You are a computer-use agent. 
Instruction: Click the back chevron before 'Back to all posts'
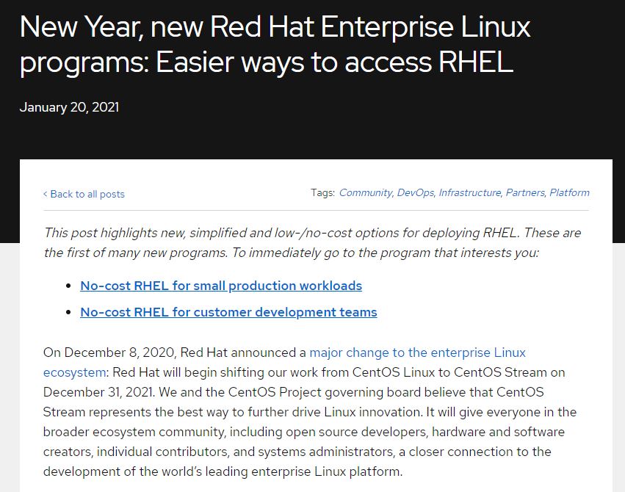pos(45,195)
